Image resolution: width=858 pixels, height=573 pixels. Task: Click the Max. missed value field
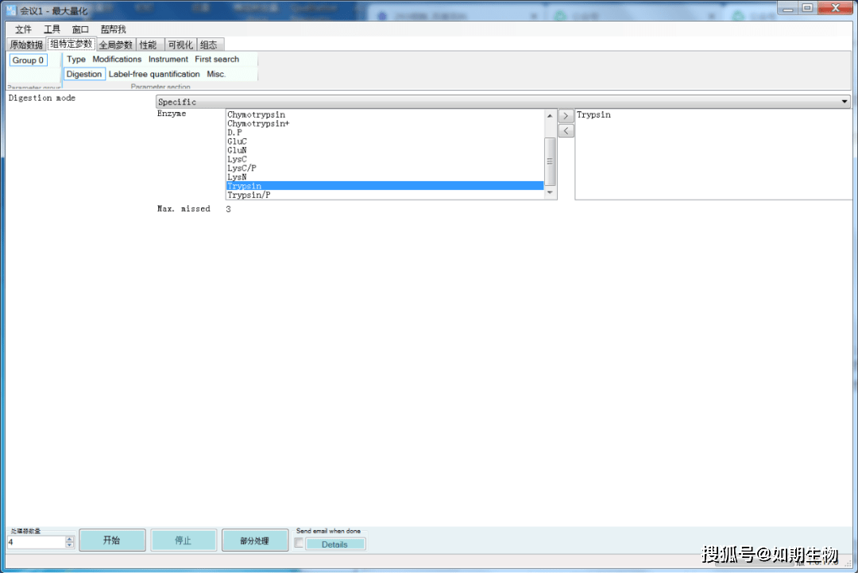tap(228, 209)
